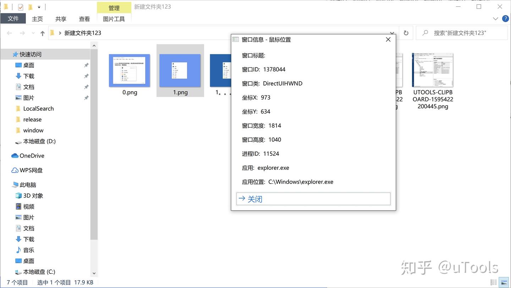Open the address bar history dropdown

coord(392,33)
